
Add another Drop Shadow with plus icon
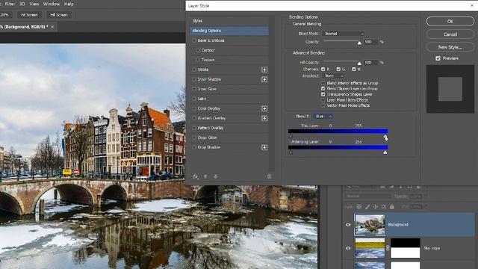264,148
